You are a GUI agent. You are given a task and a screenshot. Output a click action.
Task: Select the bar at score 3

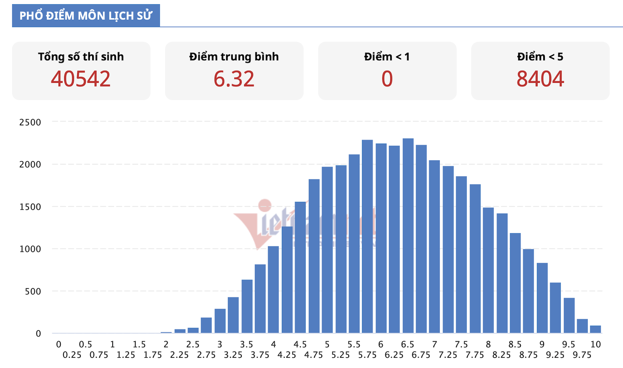[x=220, y=321]
